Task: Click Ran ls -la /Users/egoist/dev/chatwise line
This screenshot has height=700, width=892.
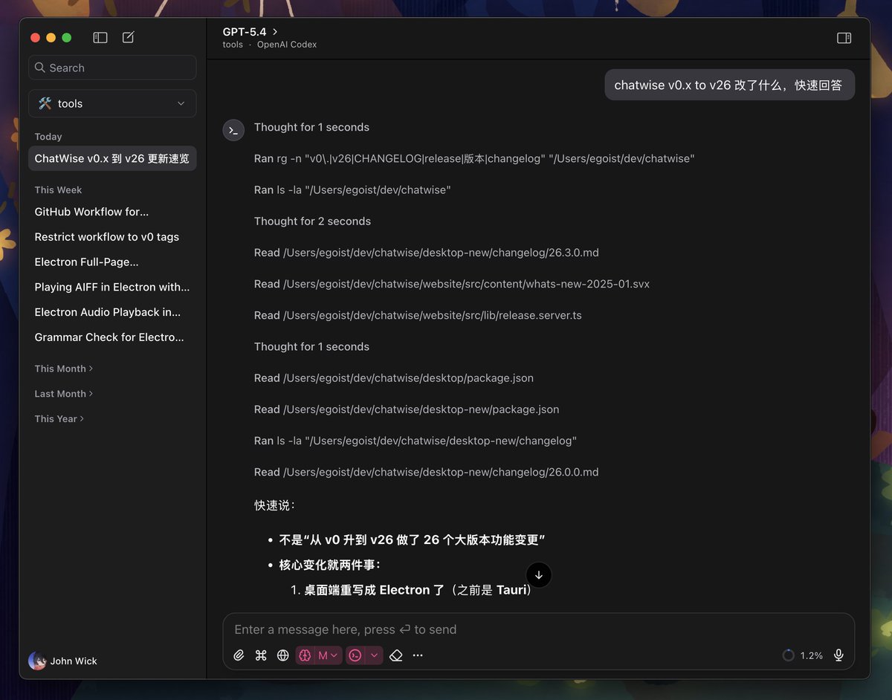Action: tap(352, 190)
